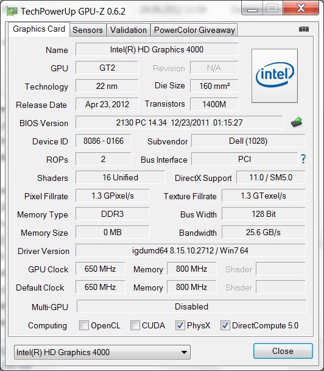Click the Close button
324x371 pixels.
[283, 351]
